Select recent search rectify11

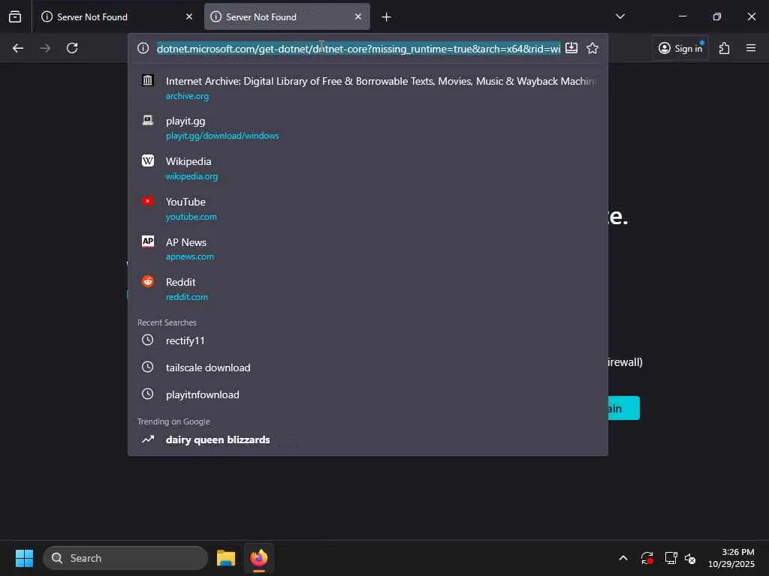[368, 340]
